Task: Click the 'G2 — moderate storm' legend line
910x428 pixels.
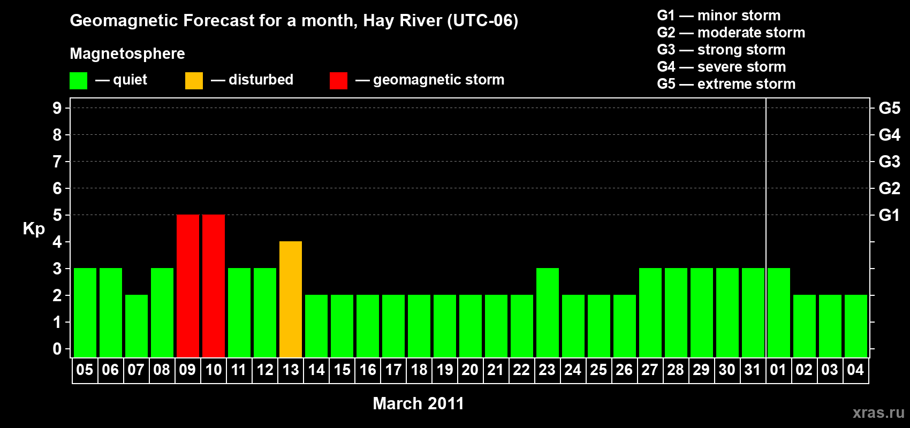Action: pos(731,33)
